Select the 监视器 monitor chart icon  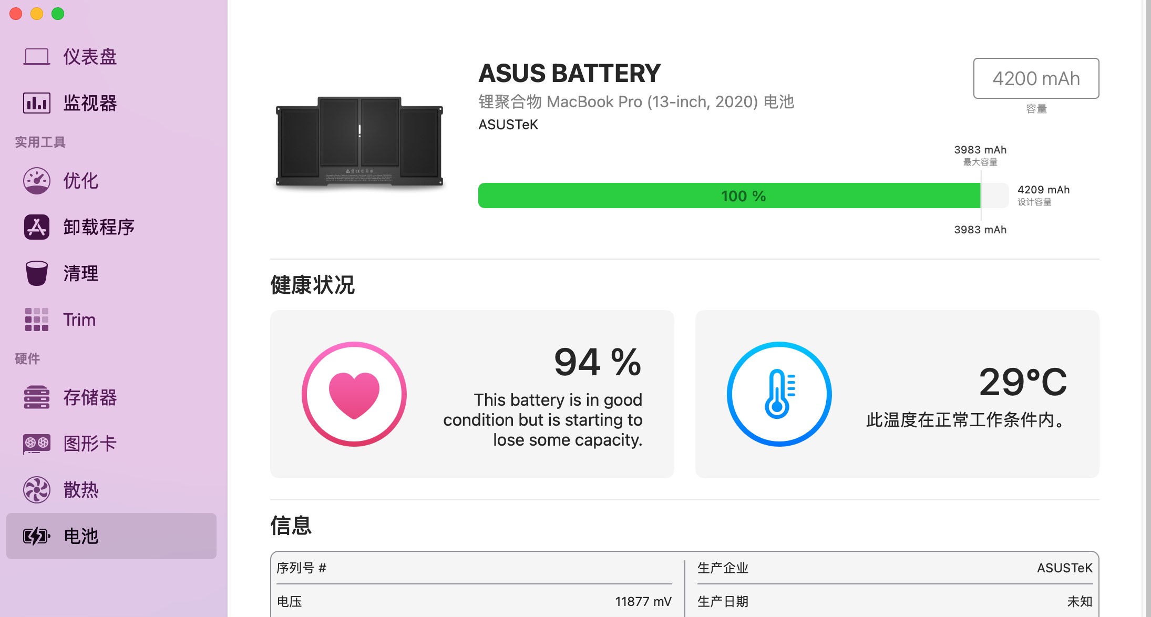37,103
